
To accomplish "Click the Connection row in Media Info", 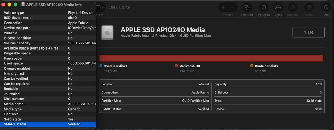I will [48, 23].
